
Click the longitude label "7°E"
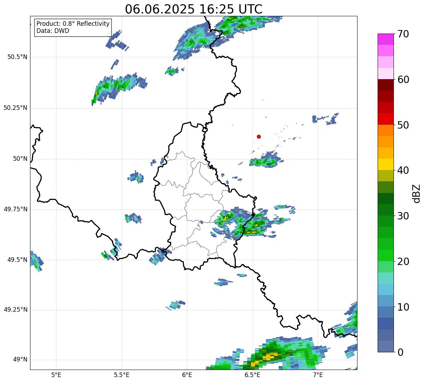pyautogui.click(x=318, y=375)
